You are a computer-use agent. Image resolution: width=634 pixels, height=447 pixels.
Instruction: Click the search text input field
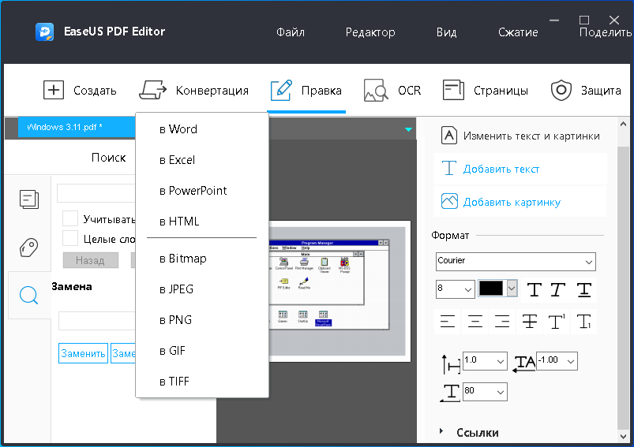coord(96,193)
